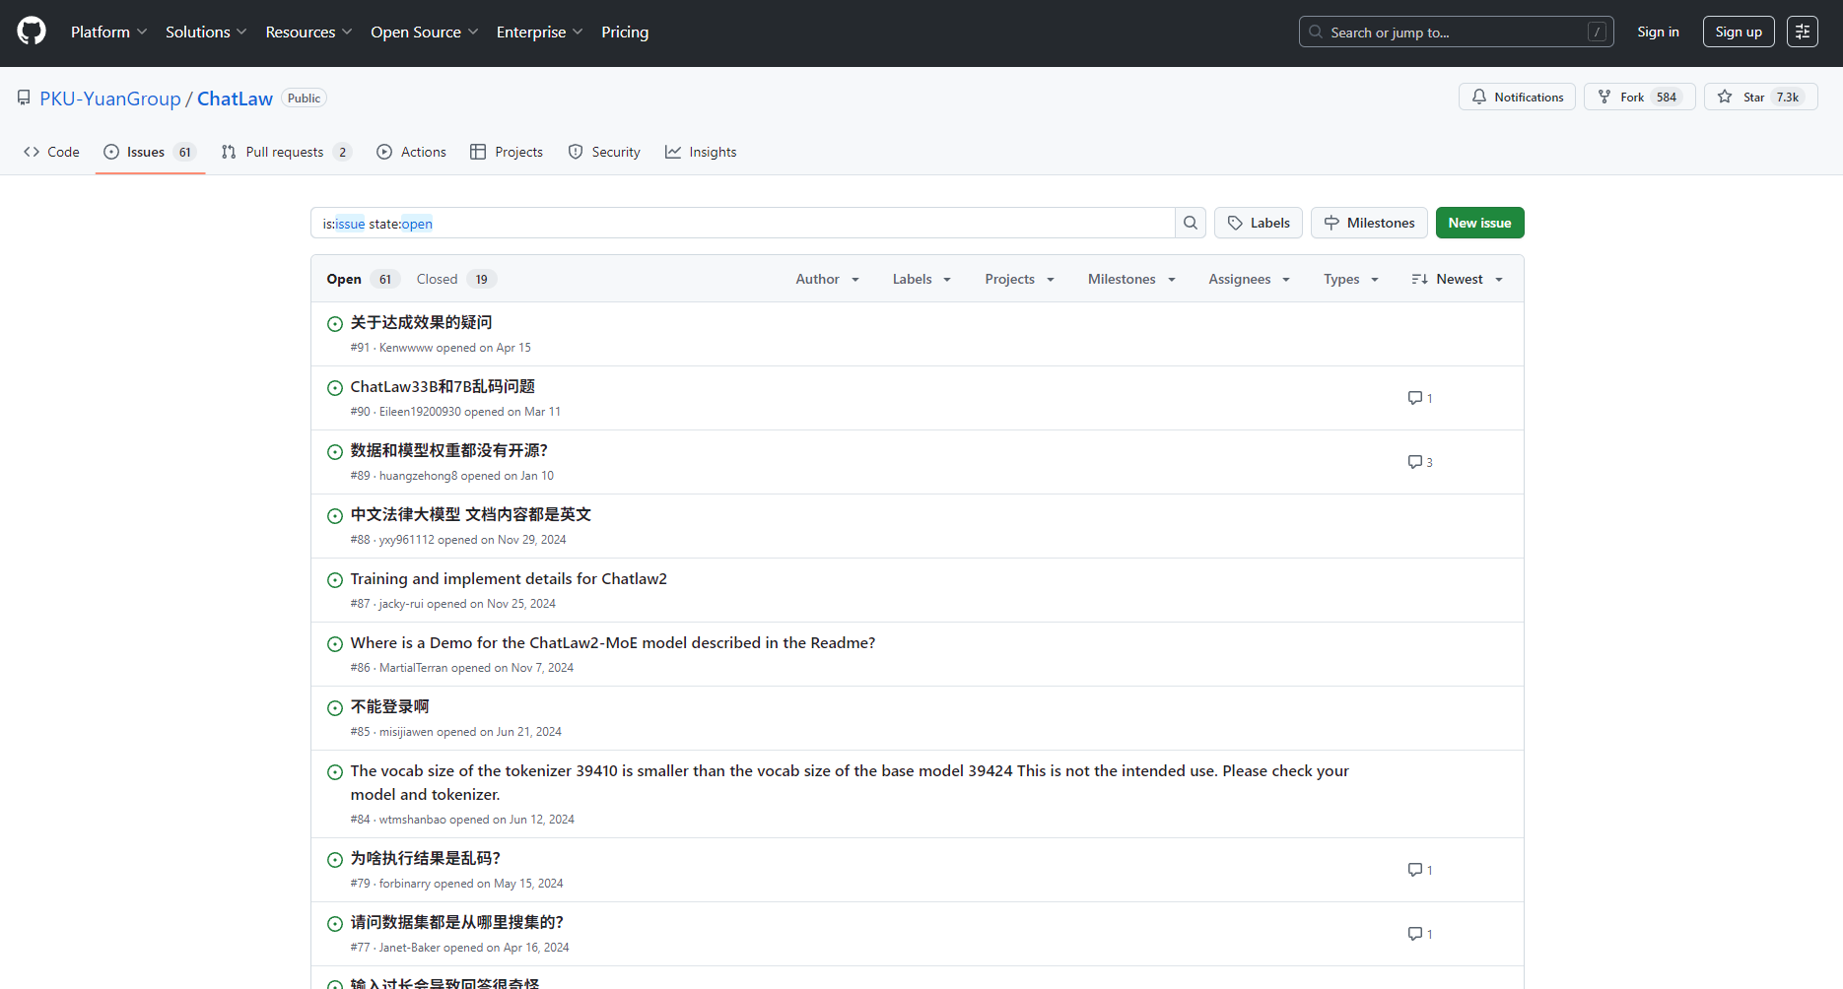Click the open-issue icon for issue #89
1843x989 pixels.
point(335,452)
